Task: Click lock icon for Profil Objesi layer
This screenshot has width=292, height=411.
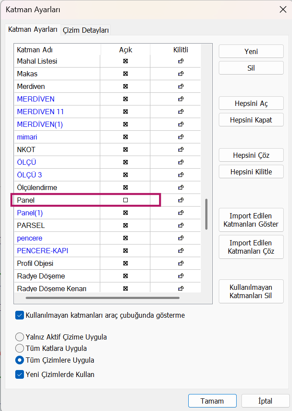Action: tap(180, 263)
